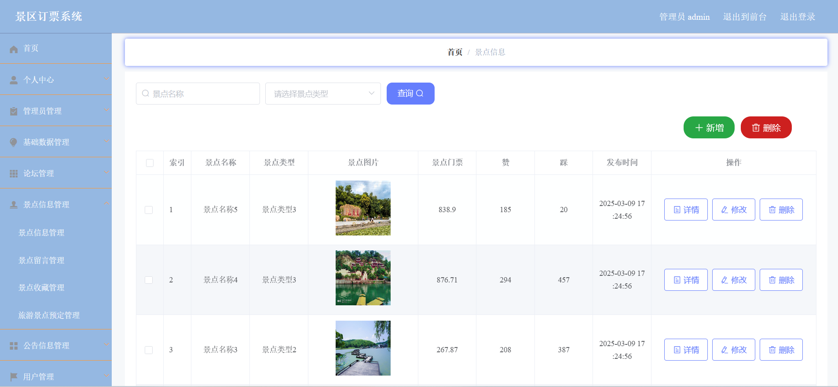Click ticket price 267.87 cell
Image resolution: width=838 pixels, height=387 pixels.
[x=447, y=350]
